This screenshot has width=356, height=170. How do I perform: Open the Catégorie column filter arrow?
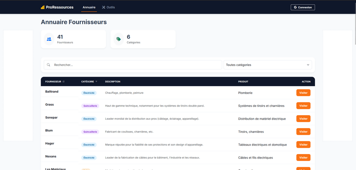click(96, 82)
